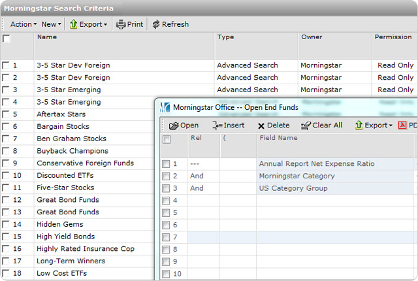Select Five-Star Stocks search
418x281 pixels.
tap(65, 188)
